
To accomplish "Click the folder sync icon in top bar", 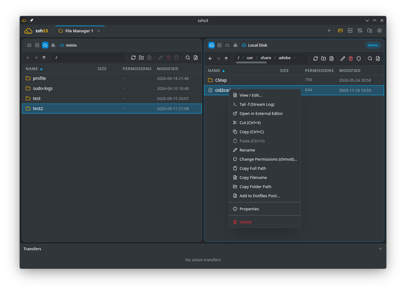I will click(370, 30).
